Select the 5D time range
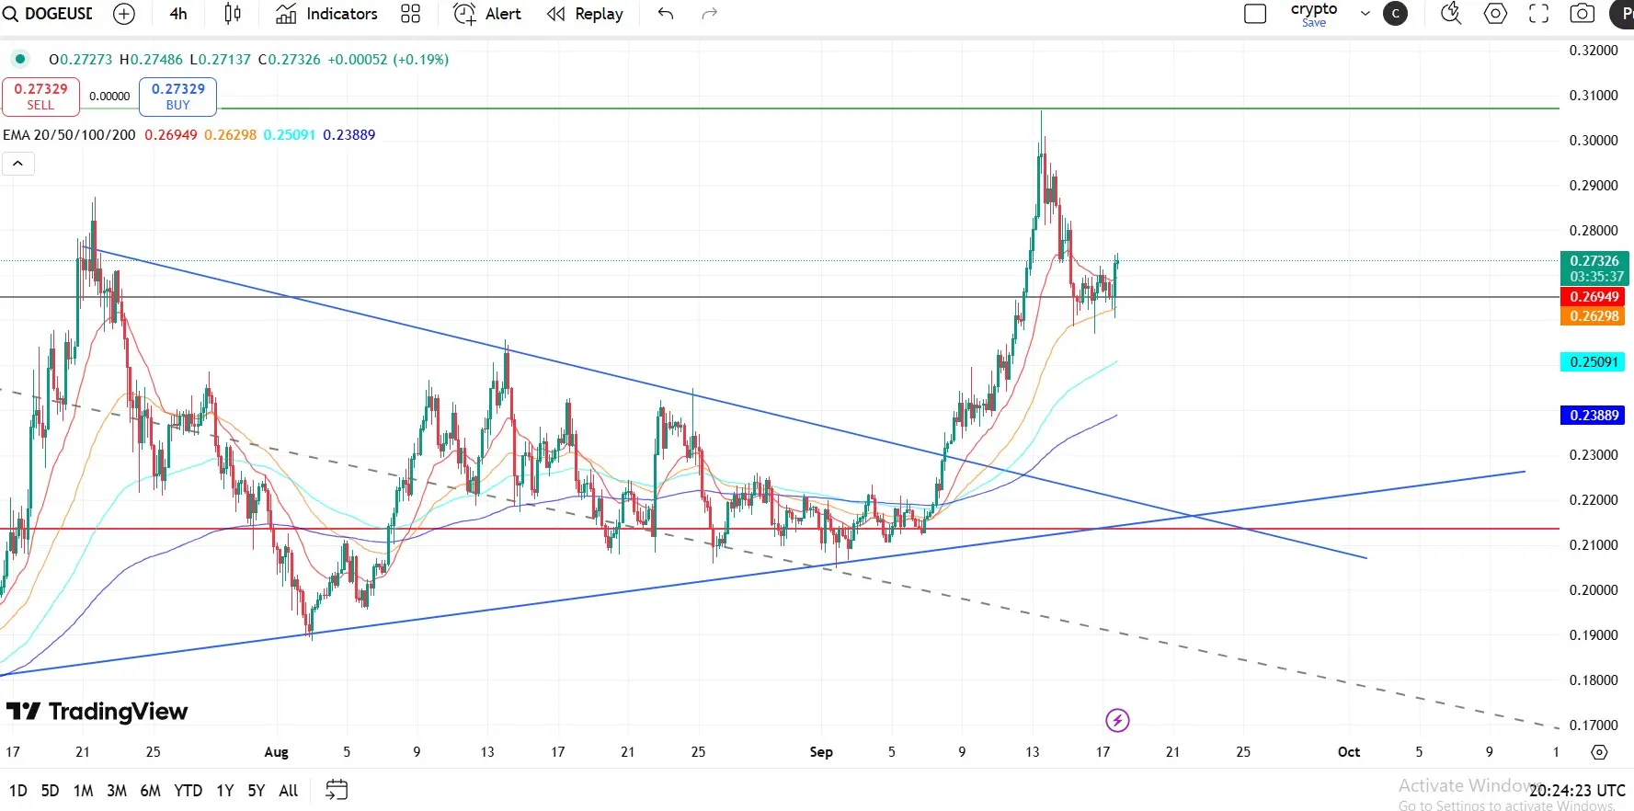1634x811 pixels. click(x=50, y=791)
